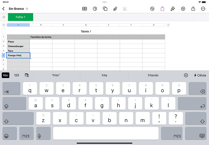209x145 pixels.
Task: Go back to the document manager
Action: point(4,9)
